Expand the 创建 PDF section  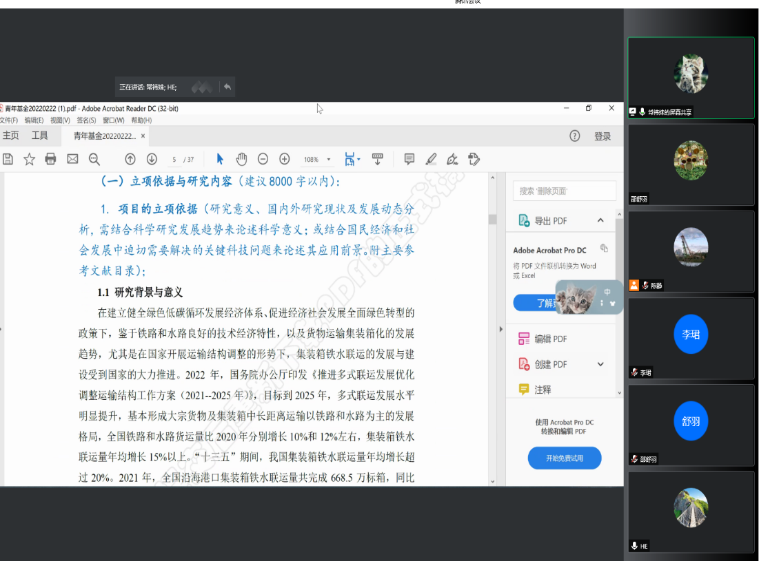pos(600,364)
